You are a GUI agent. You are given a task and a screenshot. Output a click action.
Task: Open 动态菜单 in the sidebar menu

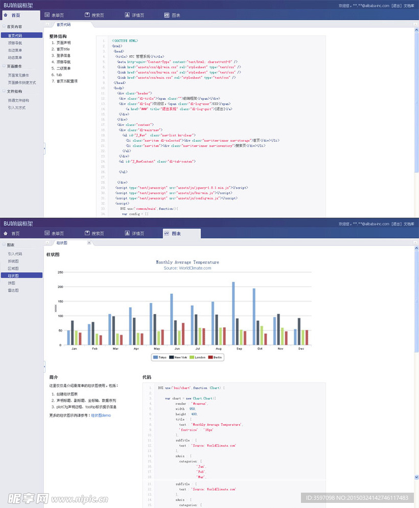click(x=15, y=58)
